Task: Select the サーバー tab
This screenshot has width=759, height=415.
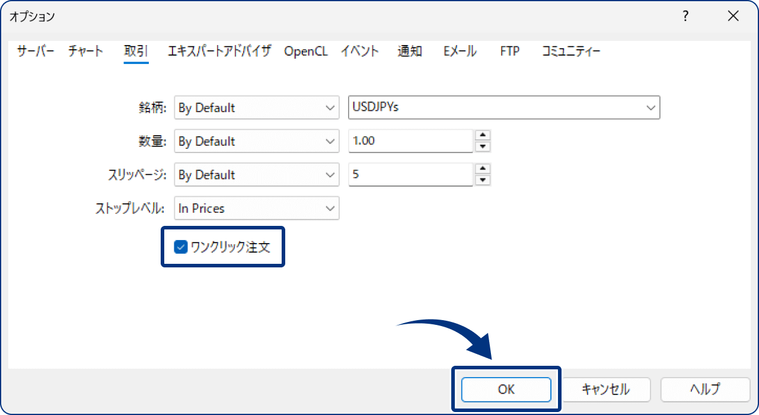Action: pyautogui.click(x=36, y=52)
